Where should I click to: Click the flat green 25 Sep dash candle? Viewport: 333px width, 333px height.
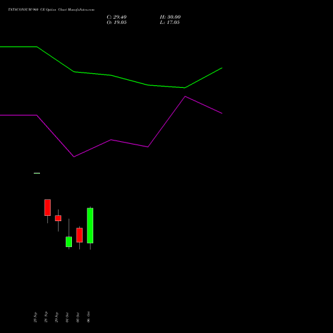[x=37, y=173]
